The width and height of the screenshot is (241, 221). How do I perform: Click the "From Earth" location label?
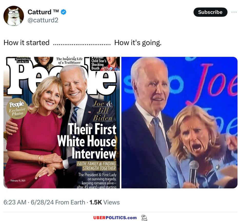point(70,202)
